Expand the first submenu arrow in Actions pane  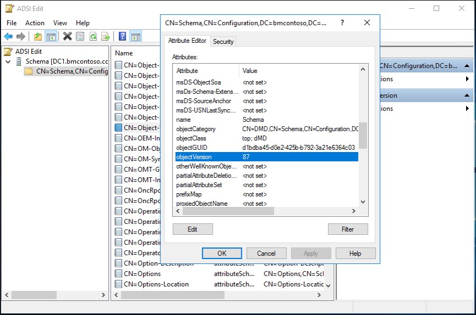467,79
